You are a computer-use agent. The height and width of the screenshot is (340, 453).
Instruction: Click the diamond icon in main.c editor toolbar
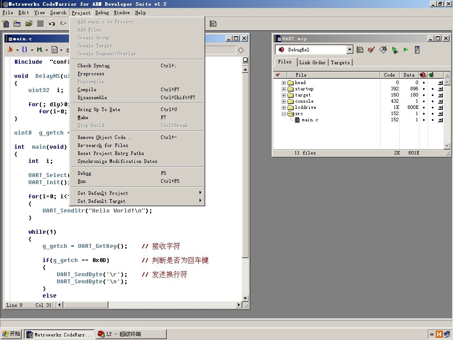point(241,50)
